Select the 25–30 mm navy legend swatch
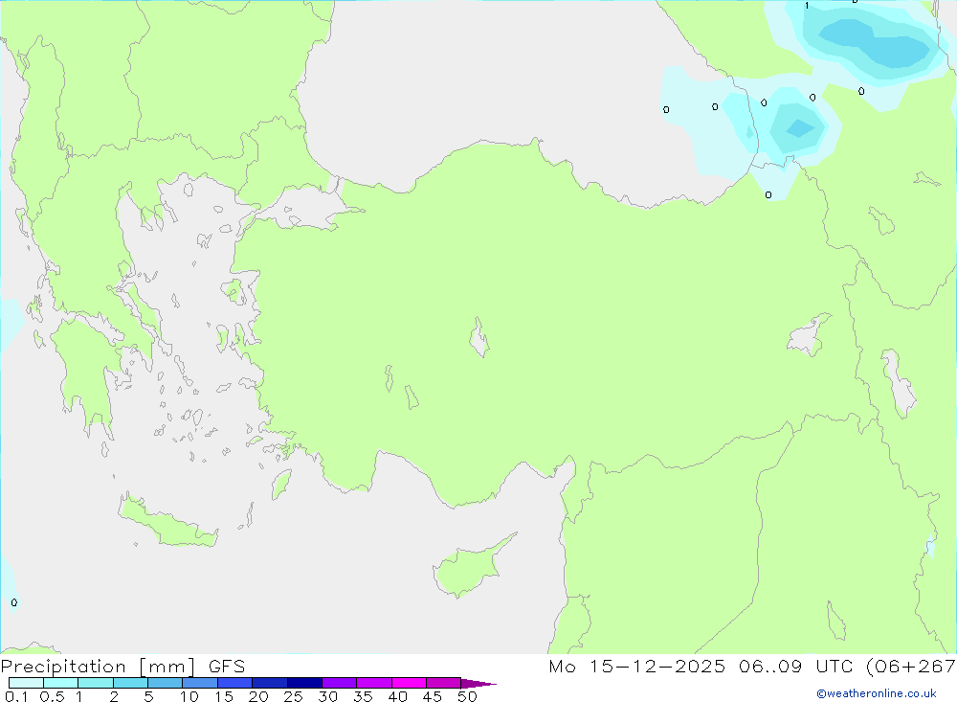The image size is (957, 702). [304, 683]
